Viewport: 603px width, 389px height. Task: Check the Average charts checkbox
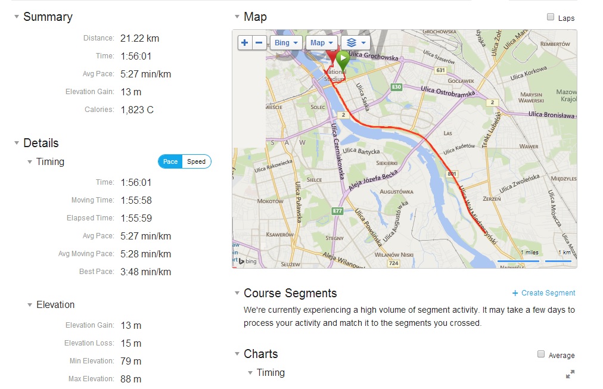[541, 354]
